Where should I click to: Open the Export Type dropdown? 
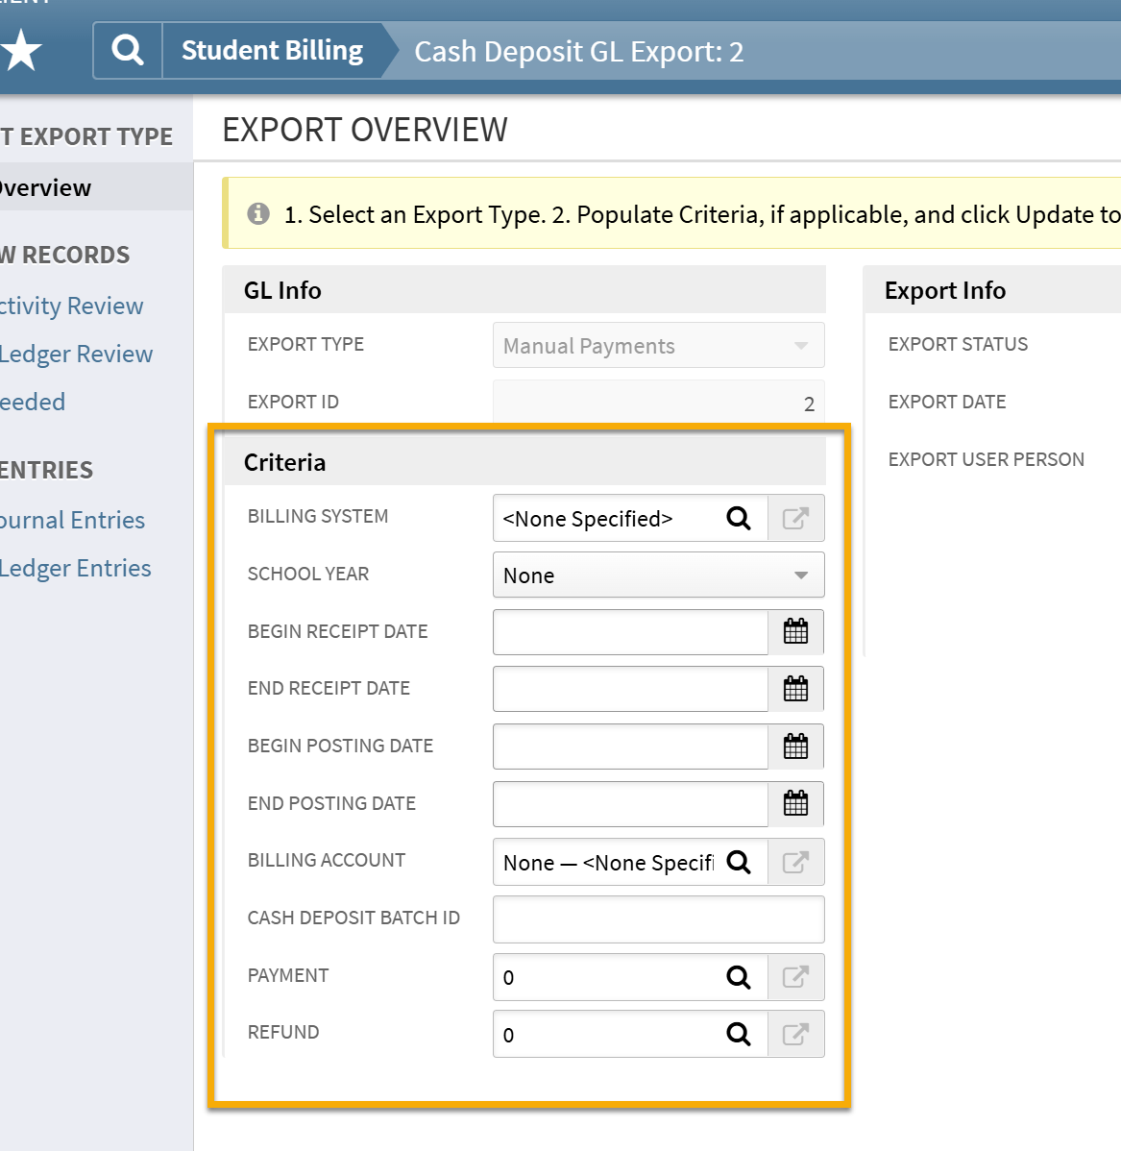point(800,345)
